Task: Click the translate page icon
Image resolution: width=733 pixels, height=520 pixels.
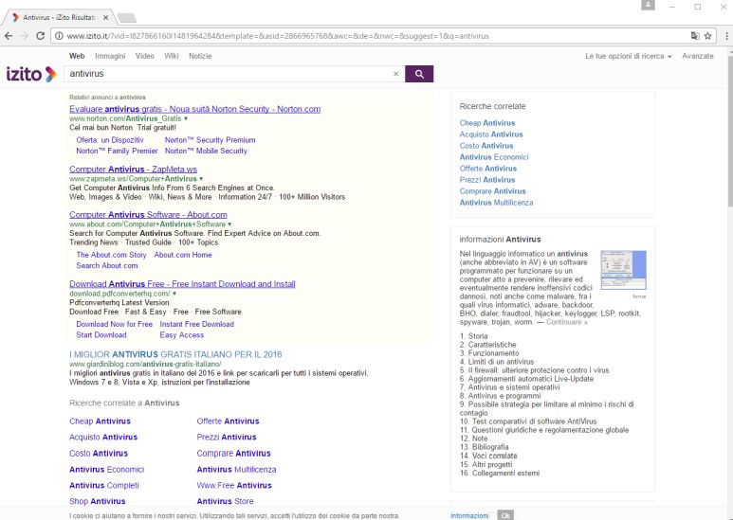Action: click(x=695, y=36)
